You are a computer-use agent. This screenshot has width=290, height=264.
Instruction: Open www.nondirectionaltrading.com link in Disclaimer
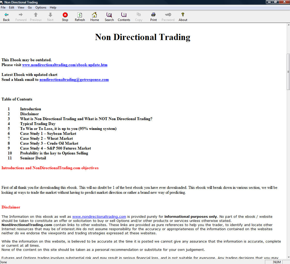tap(99, 217)
